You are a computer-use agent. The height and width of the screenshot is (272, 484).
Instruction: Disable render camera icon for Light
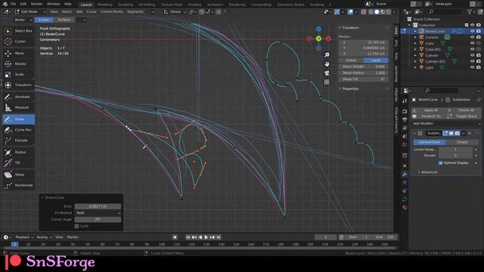(x=479, y=67)
